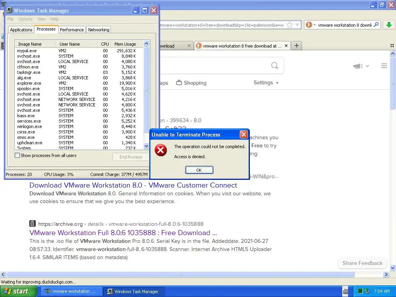Sort processes by Image Name column header
This screenshot has height=297, width=396.
click(x=35, y=44)
